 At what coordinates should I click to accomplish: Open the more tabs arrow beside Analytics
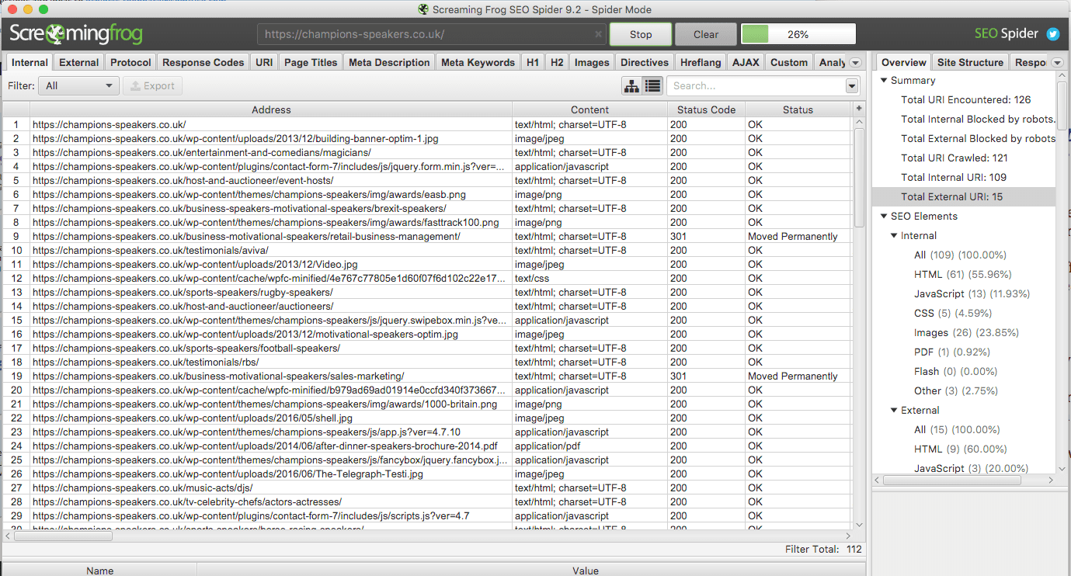coord(855,63)
